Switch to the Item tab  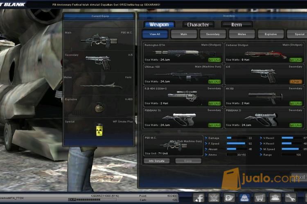(237, 24)
